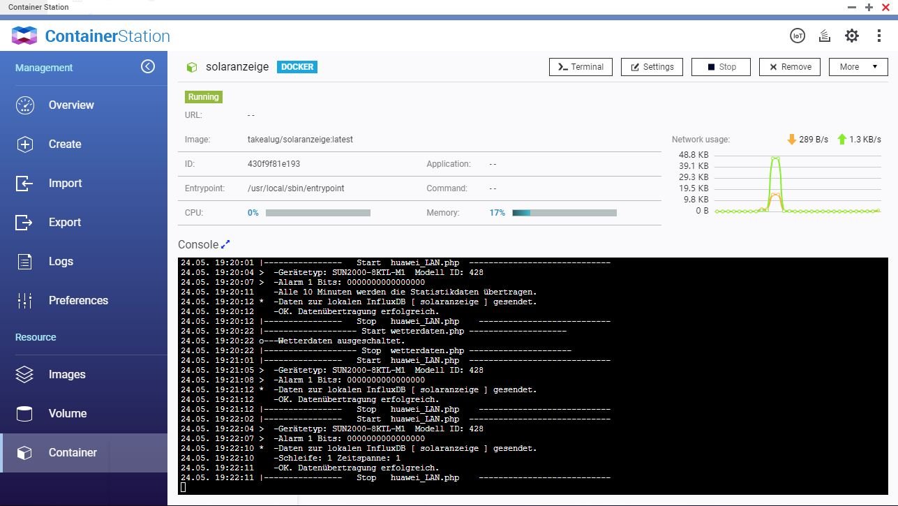This screenshot has width=898, height=506.
Task: Collapse the Management sidebar with arrow
Action: tap(148, 66)
